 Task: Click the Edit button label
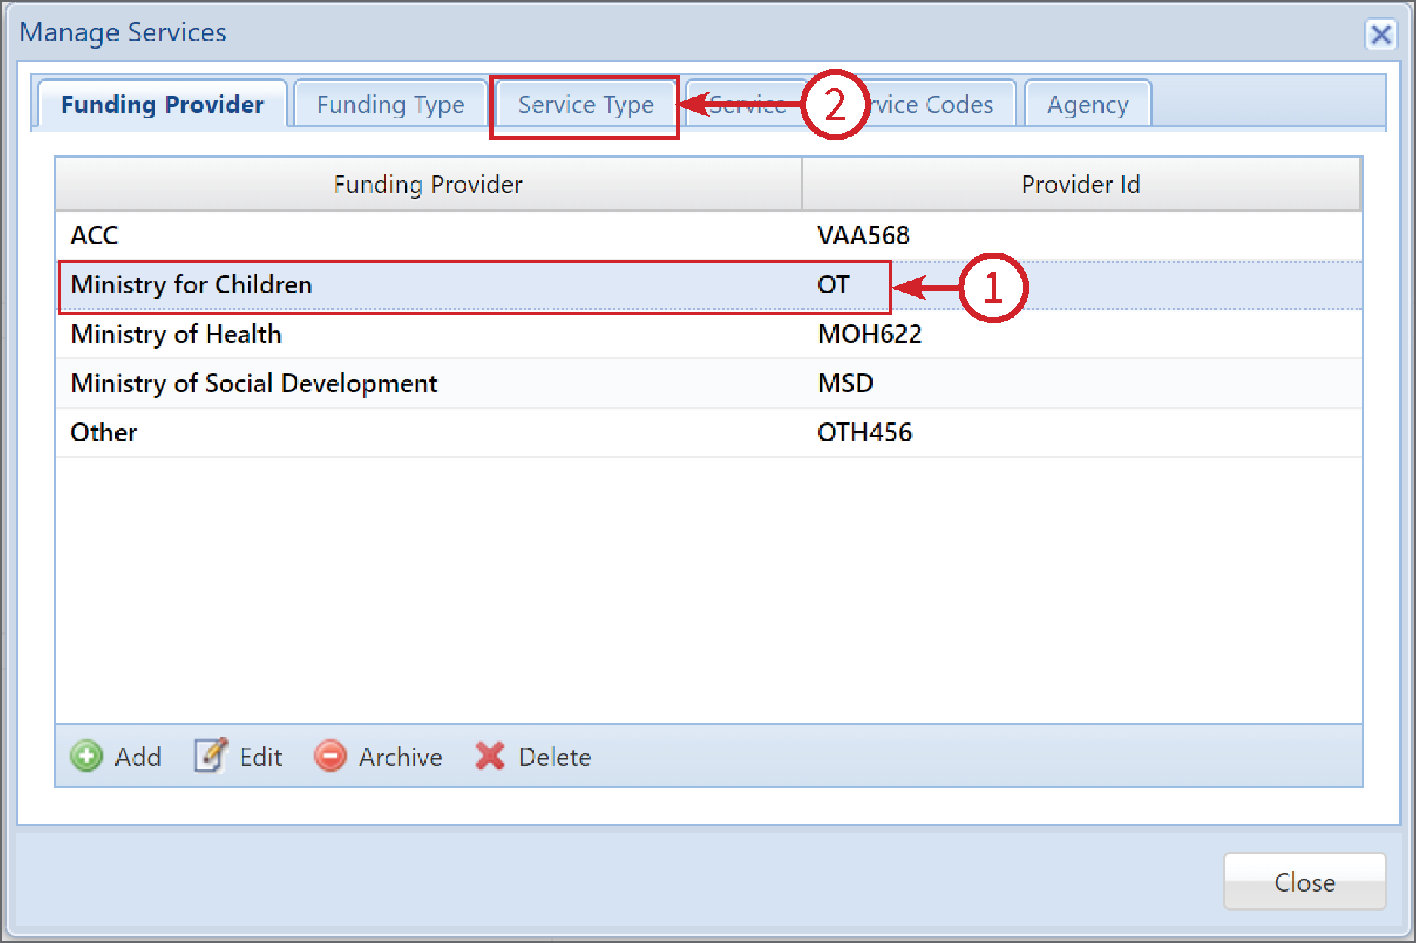(260, 757)
